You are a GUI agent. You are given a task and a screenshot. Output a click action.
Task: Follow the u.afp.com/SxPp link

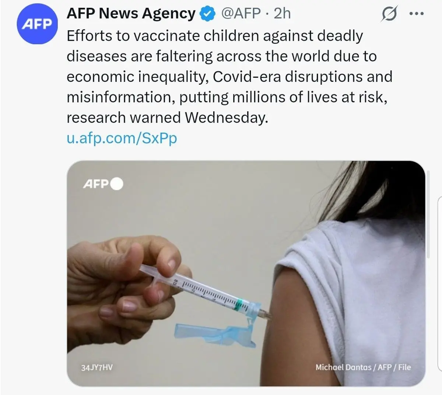click(x=122, y=138)
